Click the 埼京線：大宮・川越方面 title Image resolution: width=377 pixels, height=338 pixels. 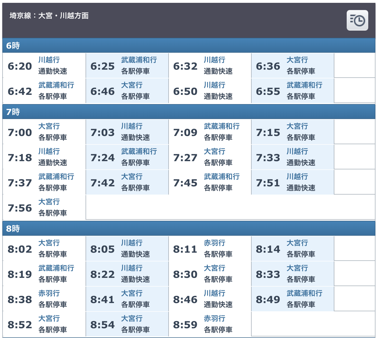(49, 16)
